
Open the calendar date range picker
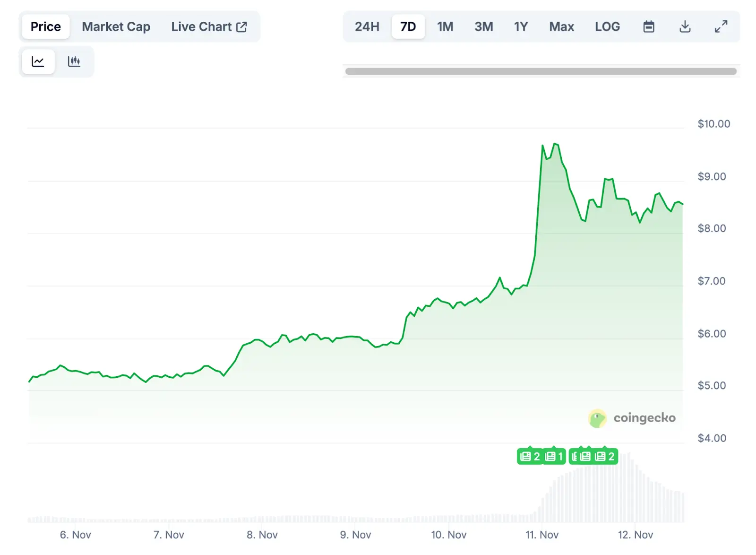pyautogui.click(x=649, y=26)
